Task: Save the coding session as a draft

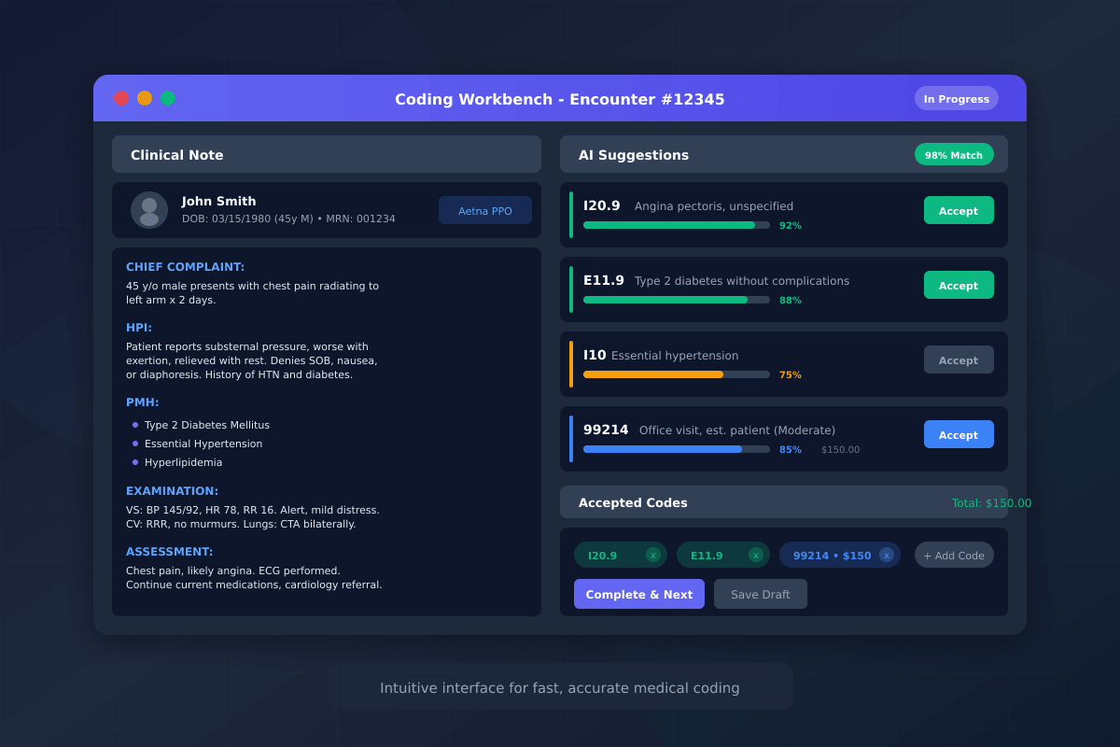Action: pyautogui.click(x=760, y=594)
